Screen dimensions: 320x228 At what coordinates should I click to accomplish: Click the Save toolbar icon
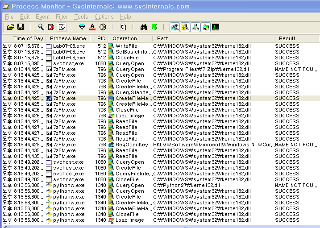point(21,27)
